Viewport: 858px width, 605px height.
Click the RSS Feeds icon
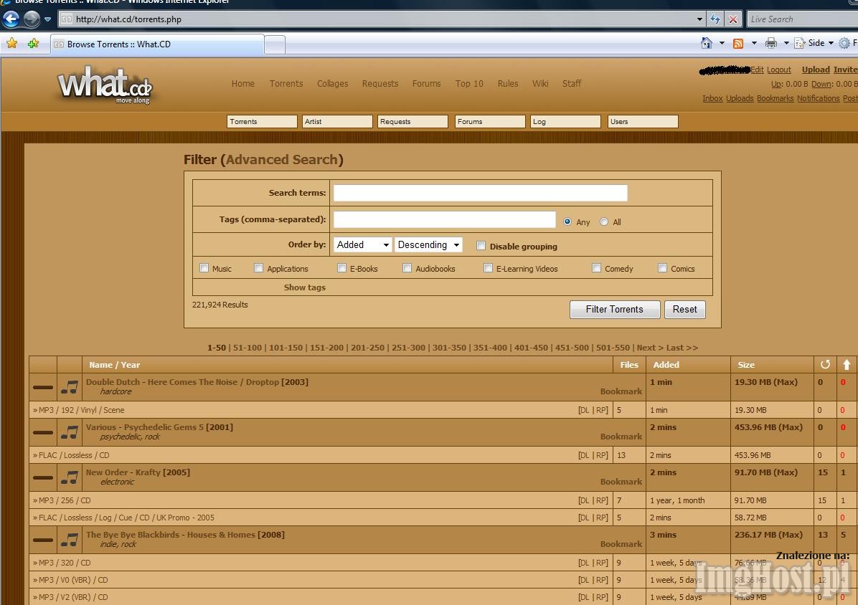click(x=738, y=43)
